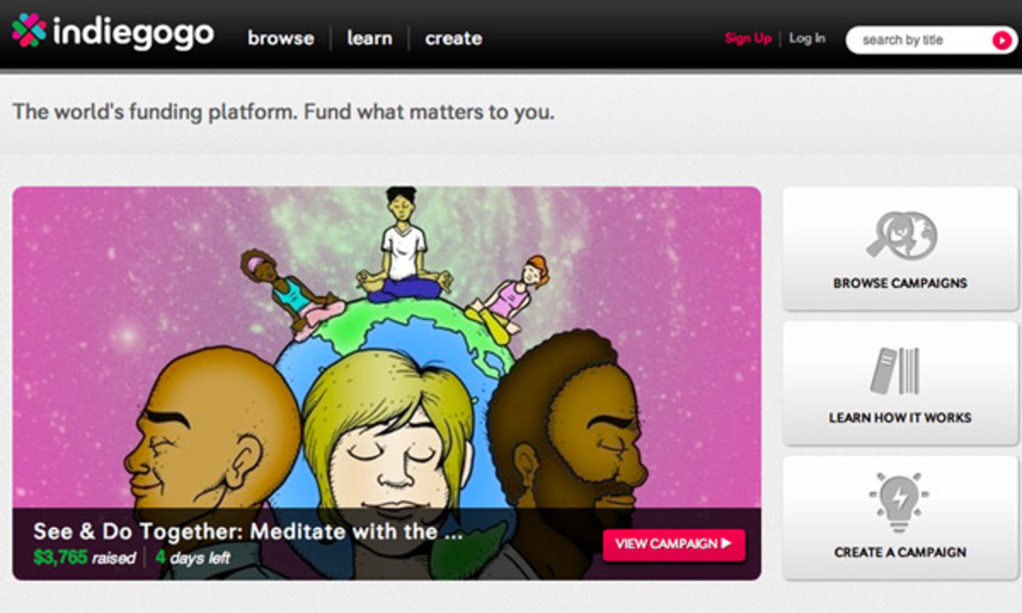
Task: Click the magnifier globe Browse Campaigns icon
Action: point(902,235)
